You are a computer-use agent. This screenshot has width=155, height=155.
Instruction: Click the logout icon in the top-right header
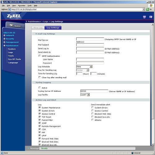point(151,17)
